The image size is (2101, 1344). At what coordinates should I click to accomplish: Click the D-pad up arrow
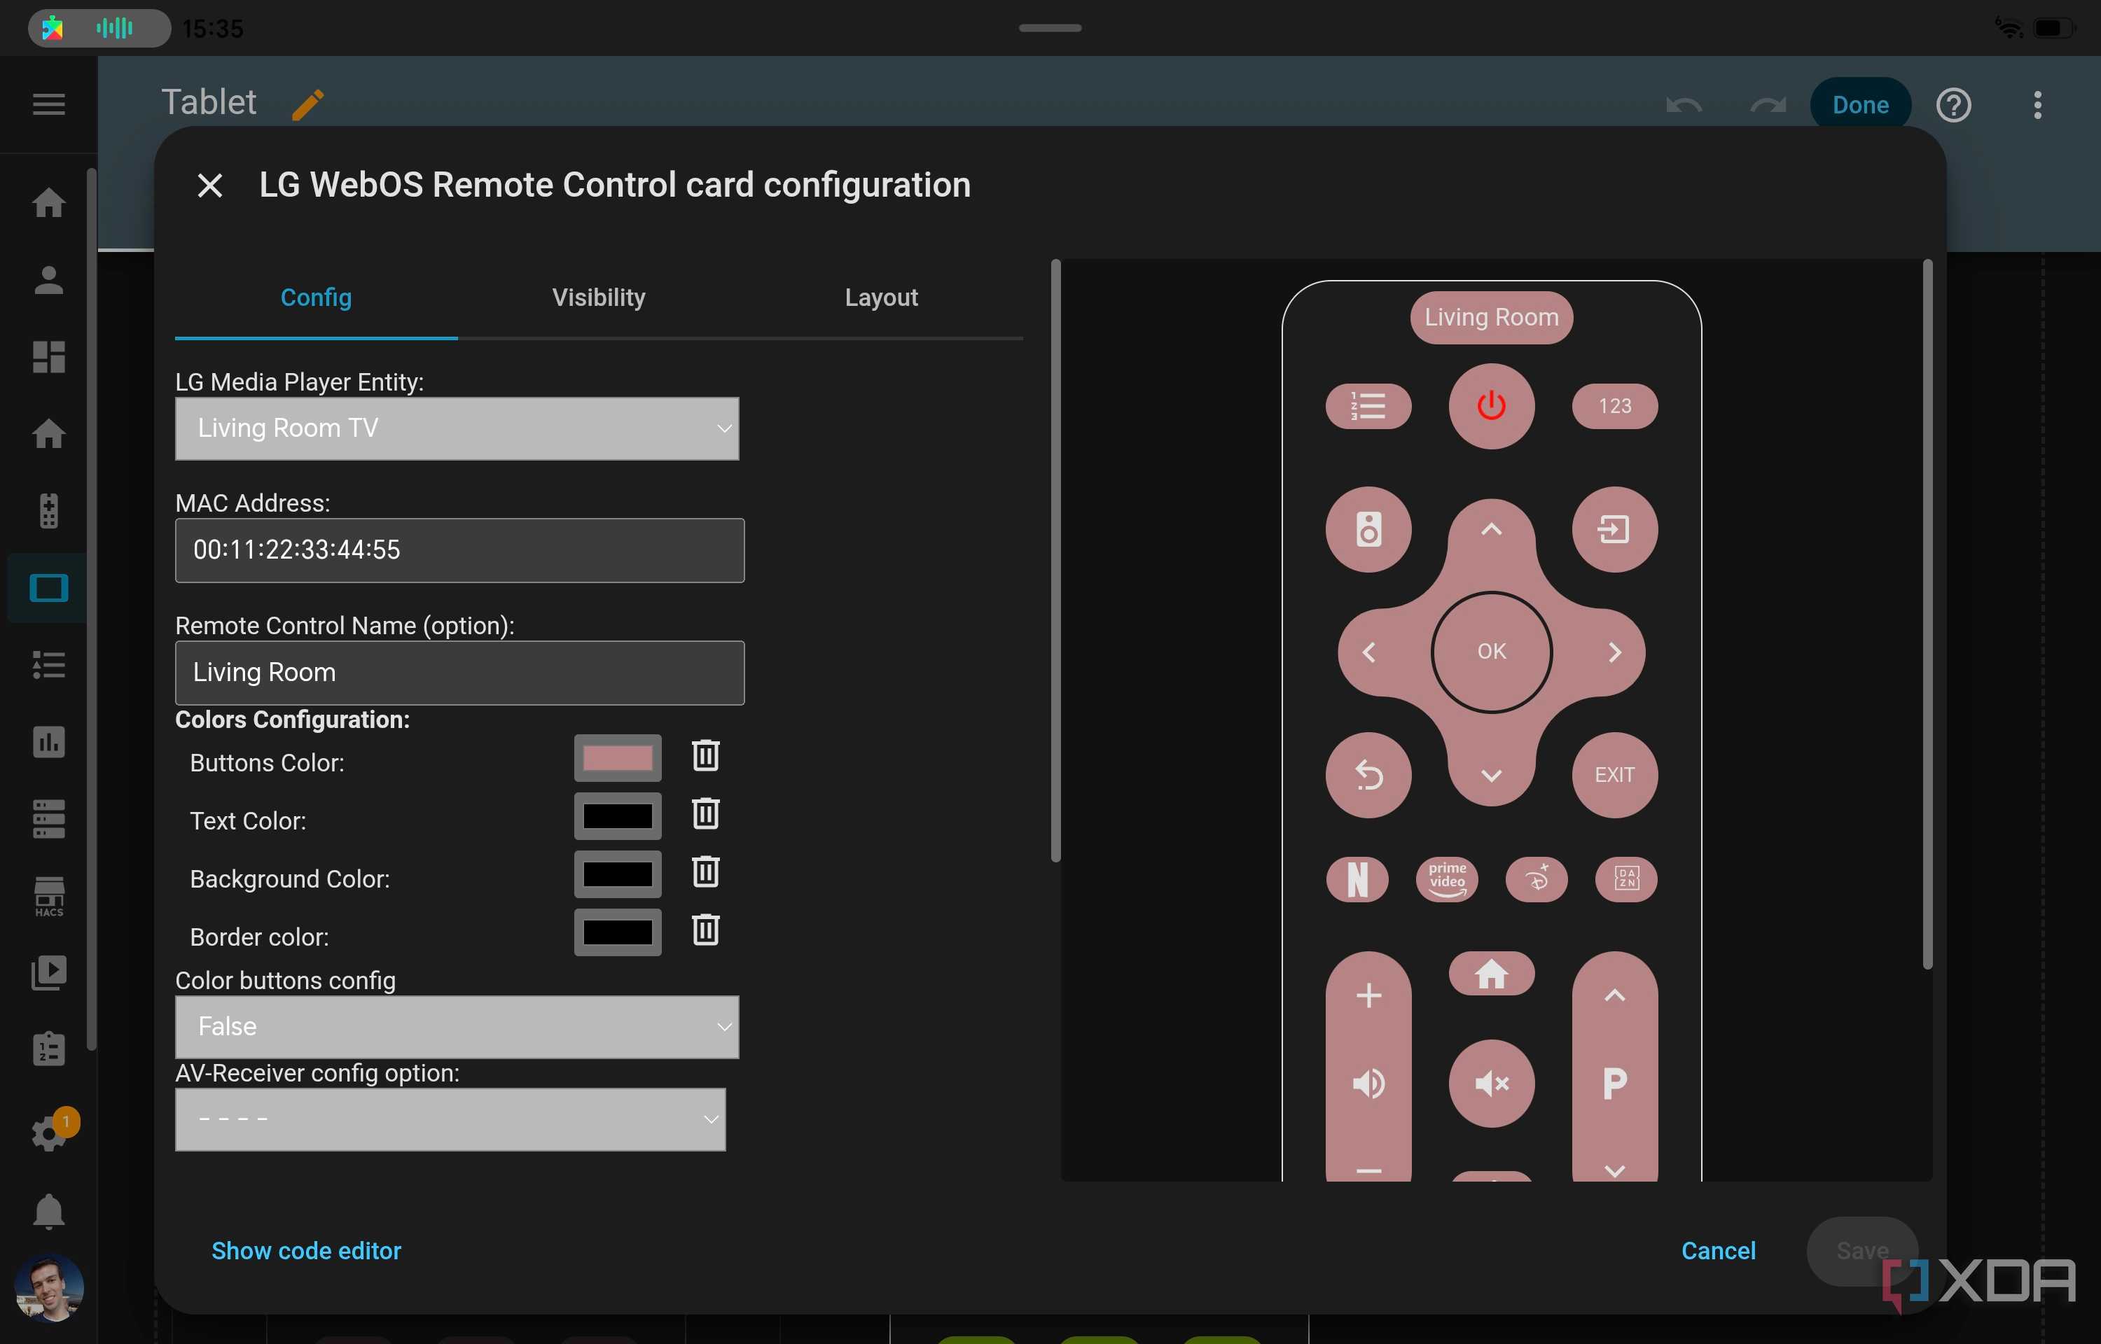click(x=1491, y=529)
